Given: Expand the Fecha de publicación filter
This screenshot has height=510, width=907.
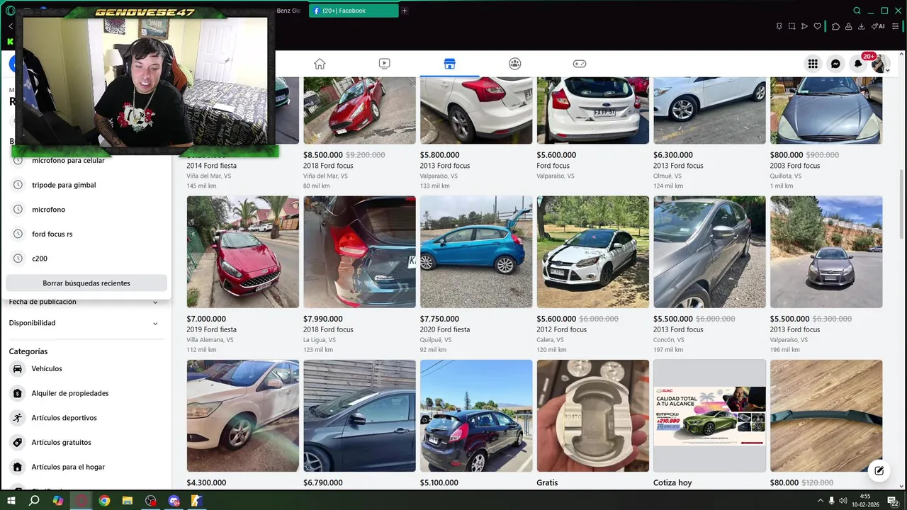Looking at the screenshot, I should pos(84,302).
